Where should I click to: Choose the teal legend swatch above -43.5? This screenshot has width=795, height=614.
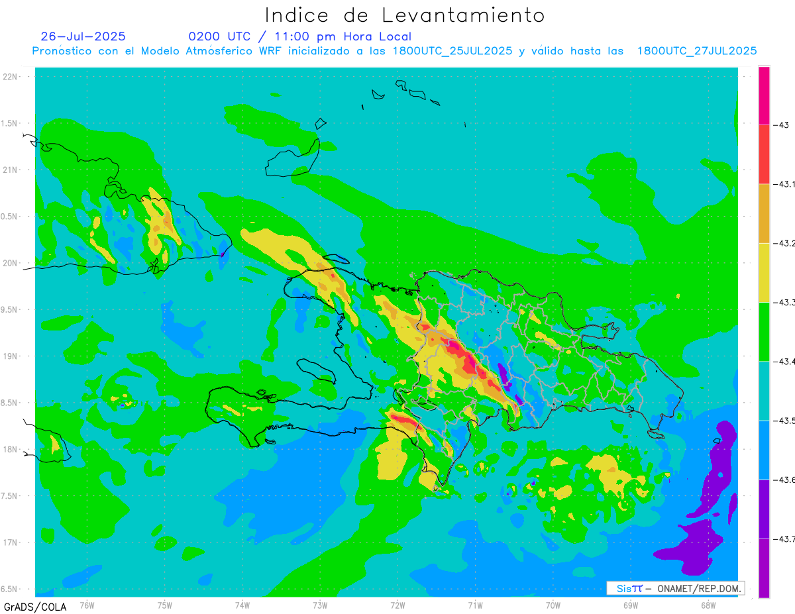(764, 390)
